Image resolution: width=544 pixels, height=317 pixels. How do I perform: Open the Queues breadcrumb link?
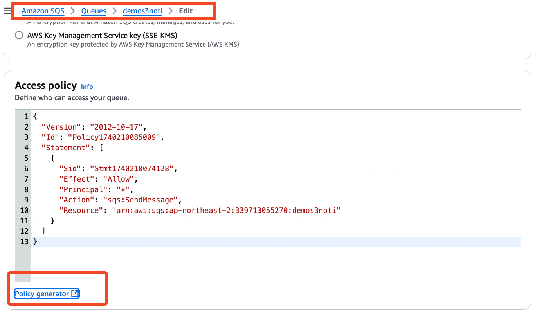point(94,11)
